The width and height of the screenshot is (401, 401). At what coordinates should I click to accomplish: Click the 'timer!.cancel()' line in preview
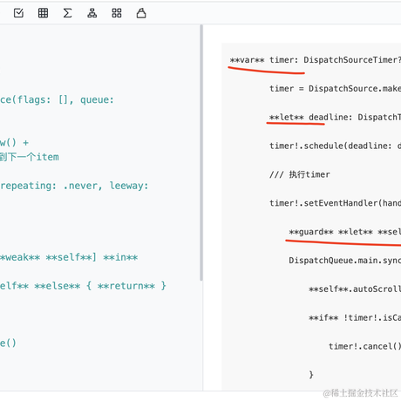364,346
